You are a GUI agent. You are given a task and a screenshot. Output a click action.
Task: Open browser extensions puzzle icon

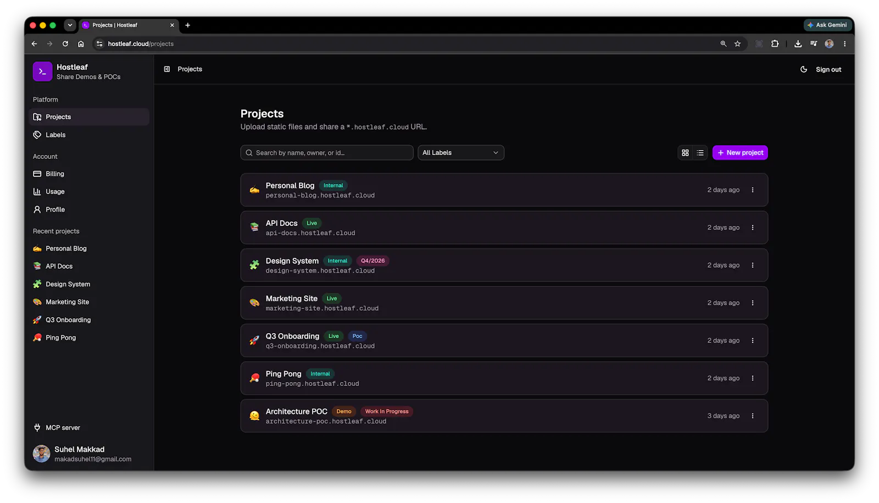(x=775, y=44)
